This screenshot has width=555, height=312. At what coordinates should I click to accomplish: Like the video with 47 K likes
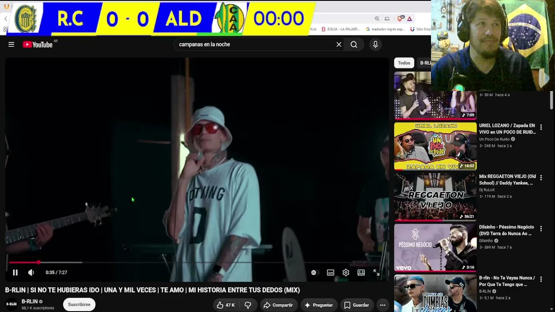click(226, 305)
